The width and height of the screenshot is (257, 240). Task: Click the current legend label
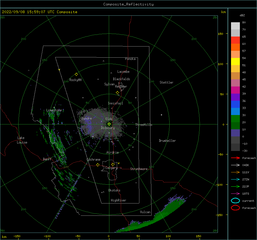click(248, 201)
